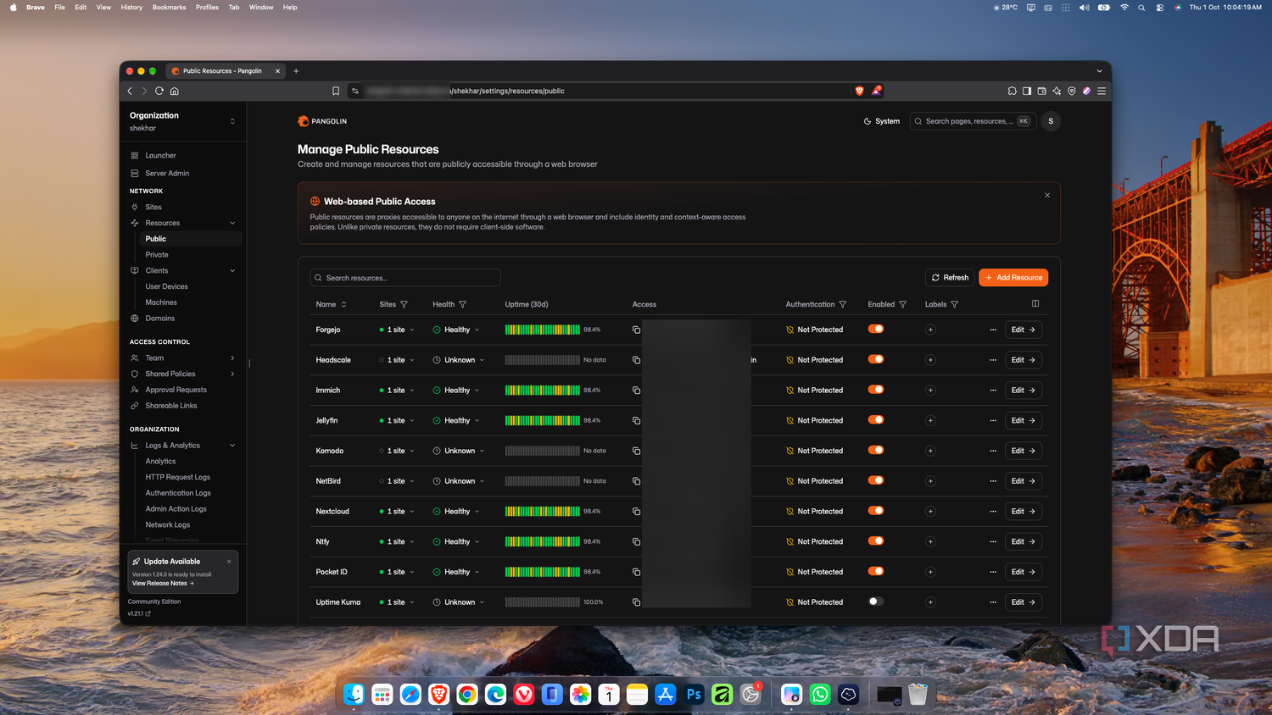This screenshot has width=1272, height=715.
Task: Click the Brave Shields icon
Action: coord(859,91)
